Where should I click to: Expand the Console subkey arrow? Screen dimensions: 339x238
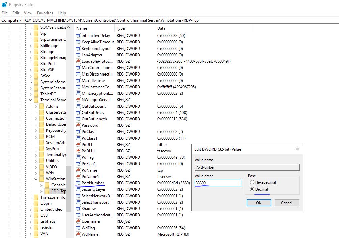(41, 185)
